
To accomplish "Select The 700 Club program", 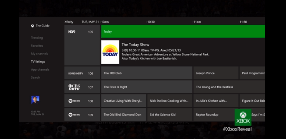I will coord(147,73).
